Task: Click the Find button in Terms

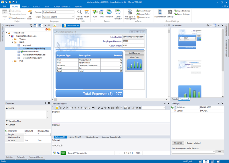Action: 220,152
